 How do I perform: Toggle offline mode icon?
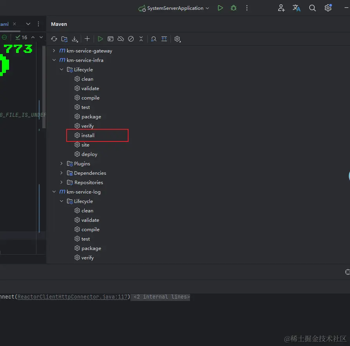[x=121, y=39]
